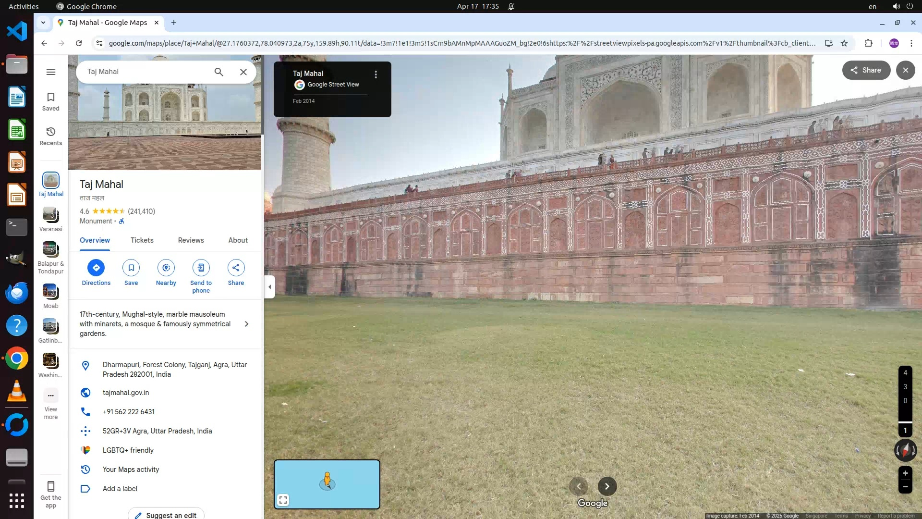Open Street View three-dot options menu
Image resolution: width=922 pixels, height=519 pixels.
[x=376, y=74]
